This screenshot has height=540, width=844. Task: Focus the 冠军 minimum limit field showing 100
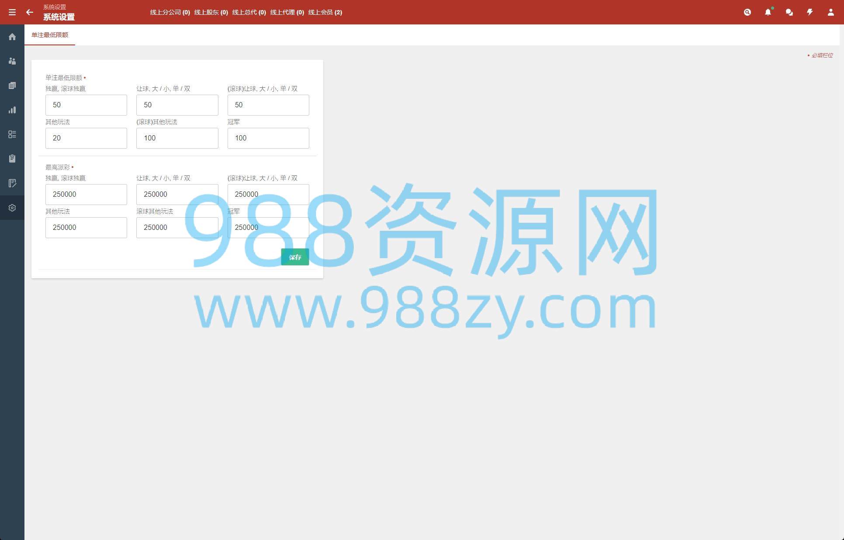point(268,138)
